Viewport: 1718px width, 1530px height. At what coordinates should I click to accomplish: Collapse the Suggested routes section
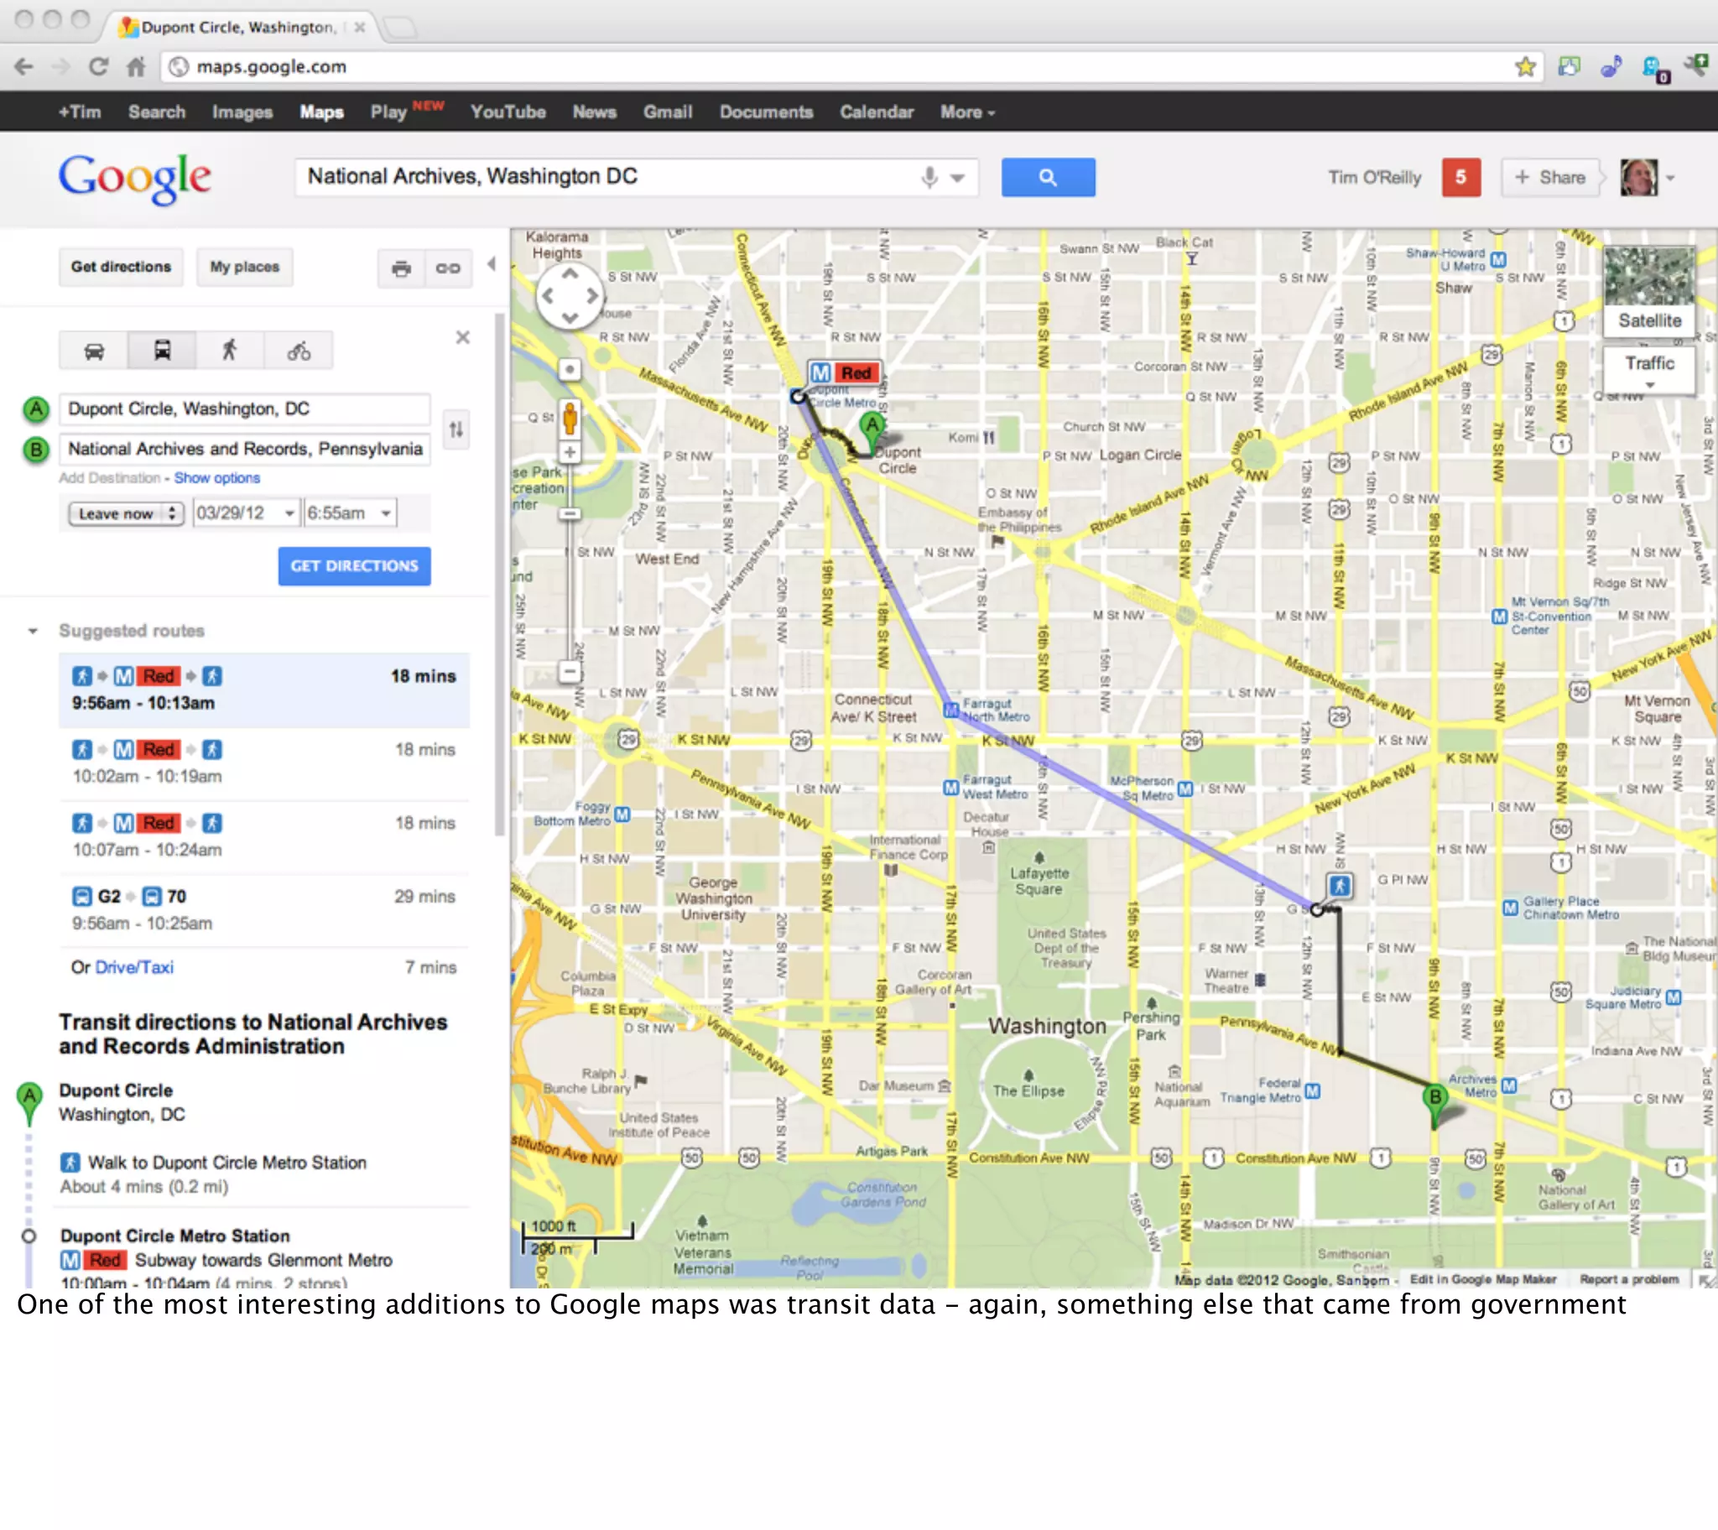pyautogui.click(x=33, y=631)
